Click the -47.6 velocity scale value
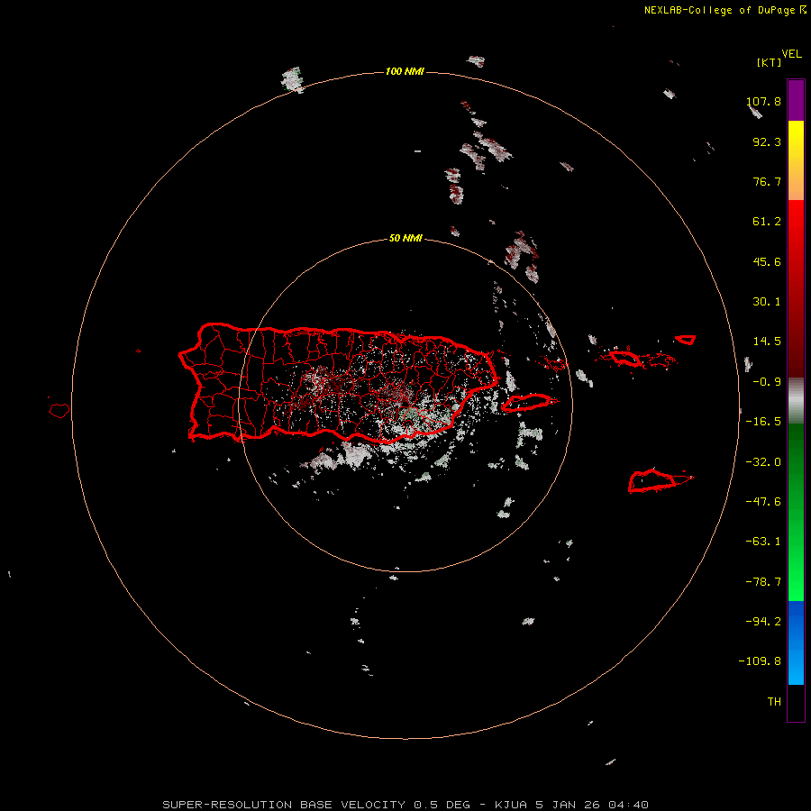The image size is (811, 811). pyautogui.click(x=763, y=502)
